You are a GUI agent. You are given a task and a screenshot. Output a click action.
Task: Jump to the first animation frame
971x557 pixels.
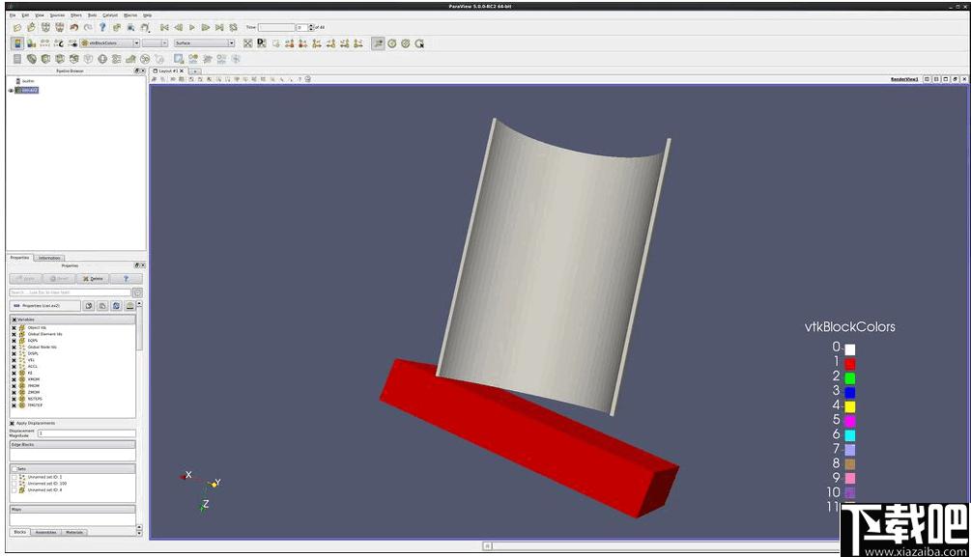[x=164, y=27]
